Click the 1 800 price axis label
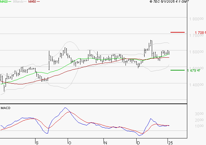The height and width of the screenshot is (145, 206). click(x=196, y=19)
